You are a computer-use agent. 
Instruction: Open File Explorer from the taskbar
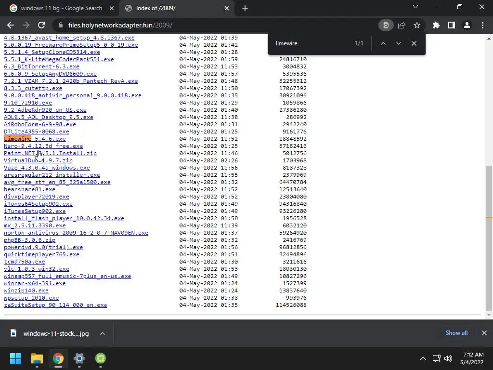point(37,358)
